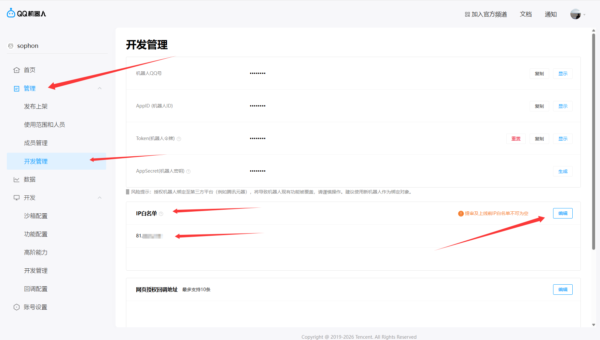Viewport: 600px width, 340px height.
Task: Go to 发布上架 page
Action: [36, 106]
